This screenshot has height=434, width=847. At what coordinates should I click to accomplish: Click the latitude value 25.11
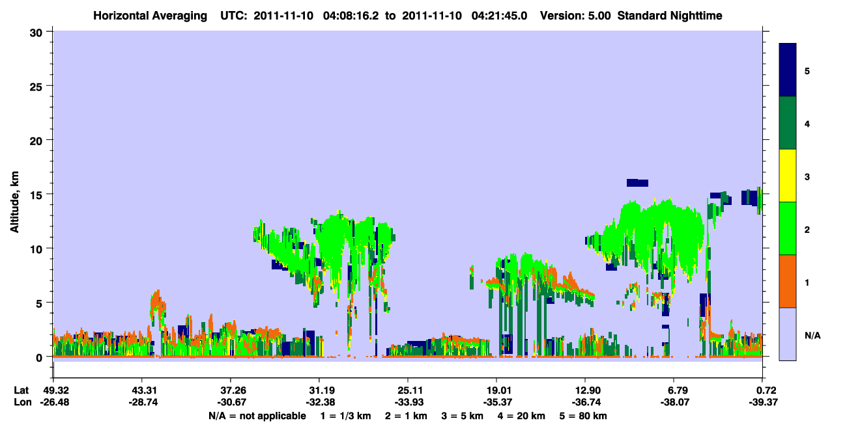408,390
